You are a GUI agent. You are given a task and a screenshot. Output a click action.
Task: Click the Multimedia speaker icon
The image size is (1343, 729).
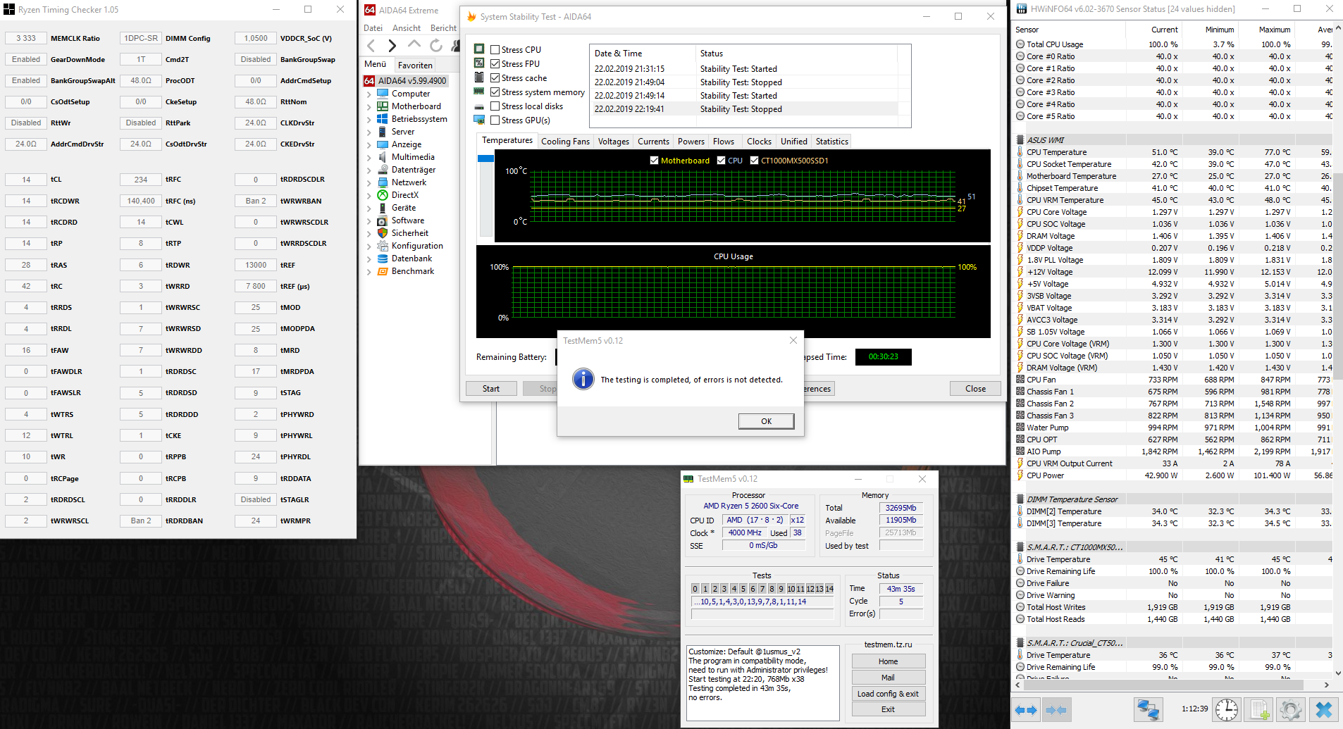tap(383, 157)
